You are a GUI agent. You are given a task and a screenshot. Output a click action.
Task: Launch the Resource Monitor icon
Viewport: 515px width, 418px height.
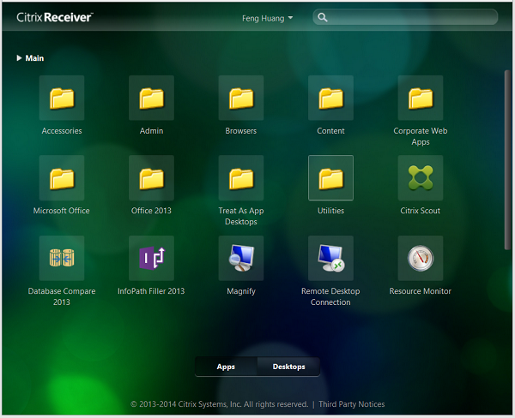tap(421, 258)
